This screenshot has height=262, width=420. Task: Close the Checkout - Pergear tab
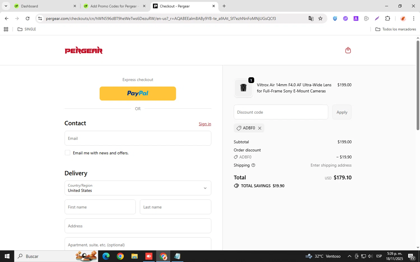[x=214, y=6]
